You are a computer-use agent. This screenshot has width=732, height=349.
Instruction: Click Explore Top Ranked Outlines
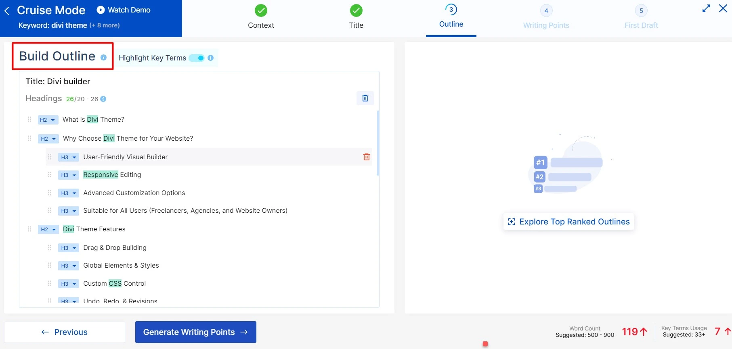[x=568, y=222]
